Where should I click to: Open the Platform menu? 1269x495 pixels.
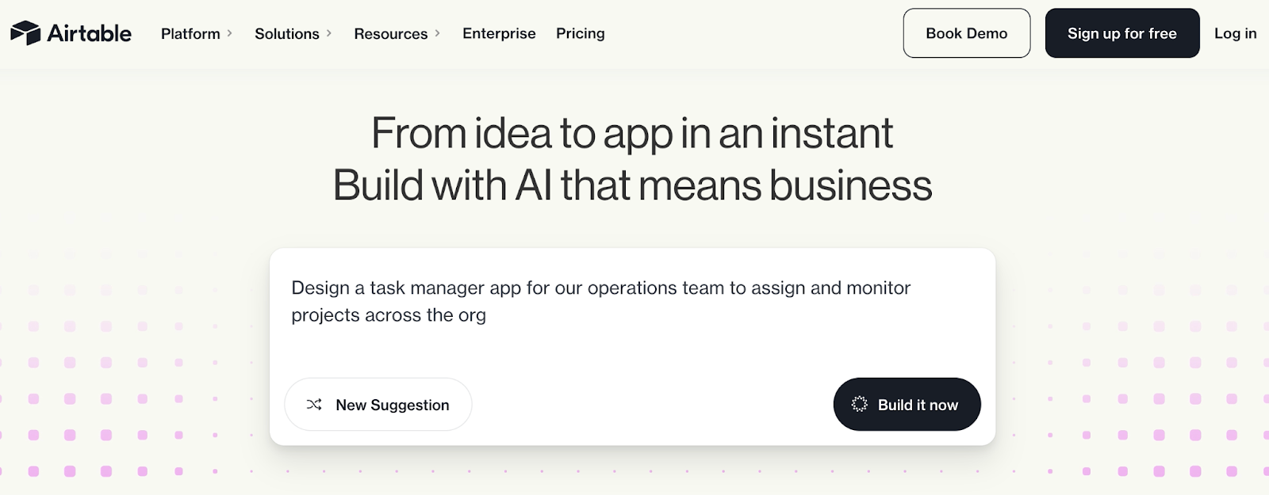pos(190,33)
